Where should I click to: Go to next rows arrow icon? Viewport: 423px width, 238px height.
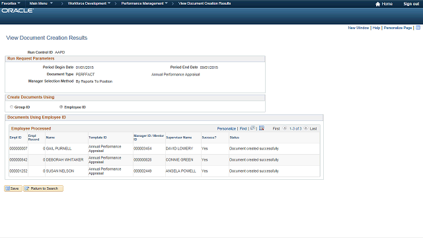click(x=305, y=128)
